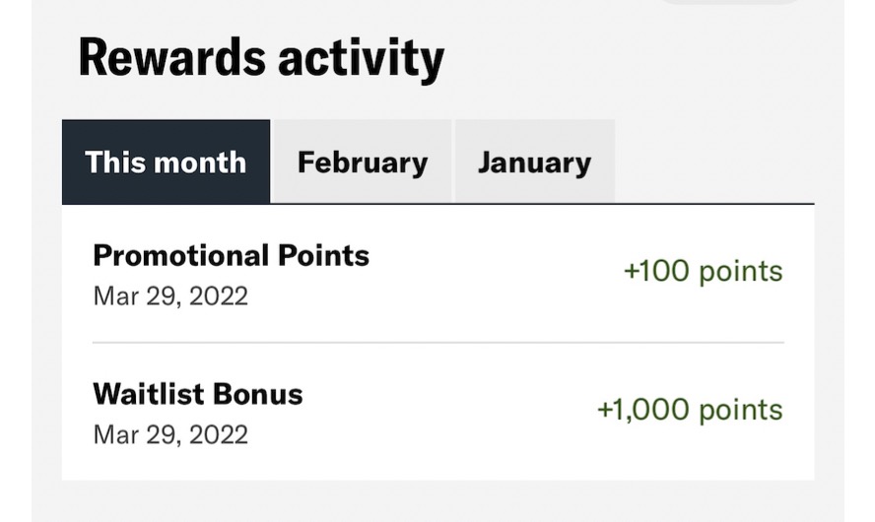875x522 pixels.
Task: Click the date under Promotional Points
Action: 169,295
